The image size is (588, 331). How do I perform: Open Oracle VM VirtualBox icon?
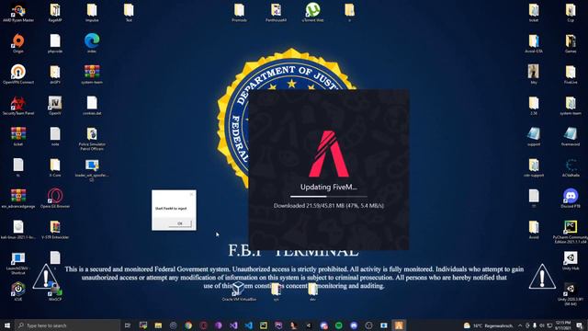click(x=239, y=291)
